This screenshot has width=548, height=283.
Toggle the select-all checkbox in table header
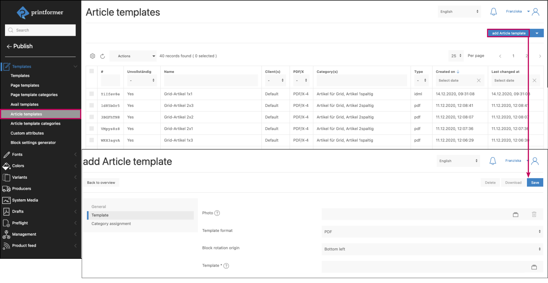click(92, 71)
